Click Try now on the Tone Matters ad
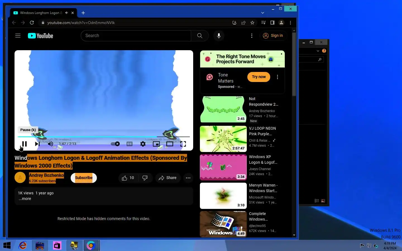The width and height of the screenshot is (402, 251). (x=259, y=77)
